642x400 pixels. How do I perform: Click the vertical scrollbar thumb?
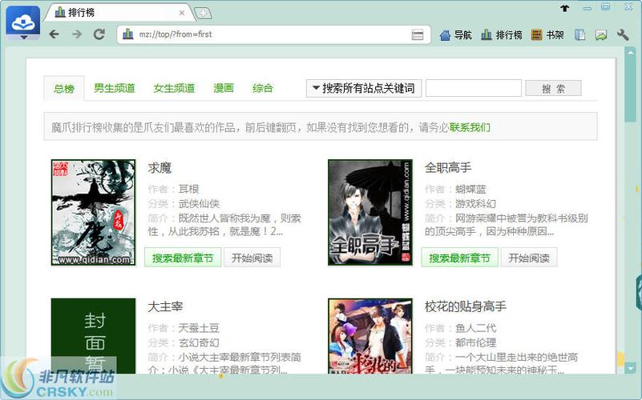pos(630,90)
